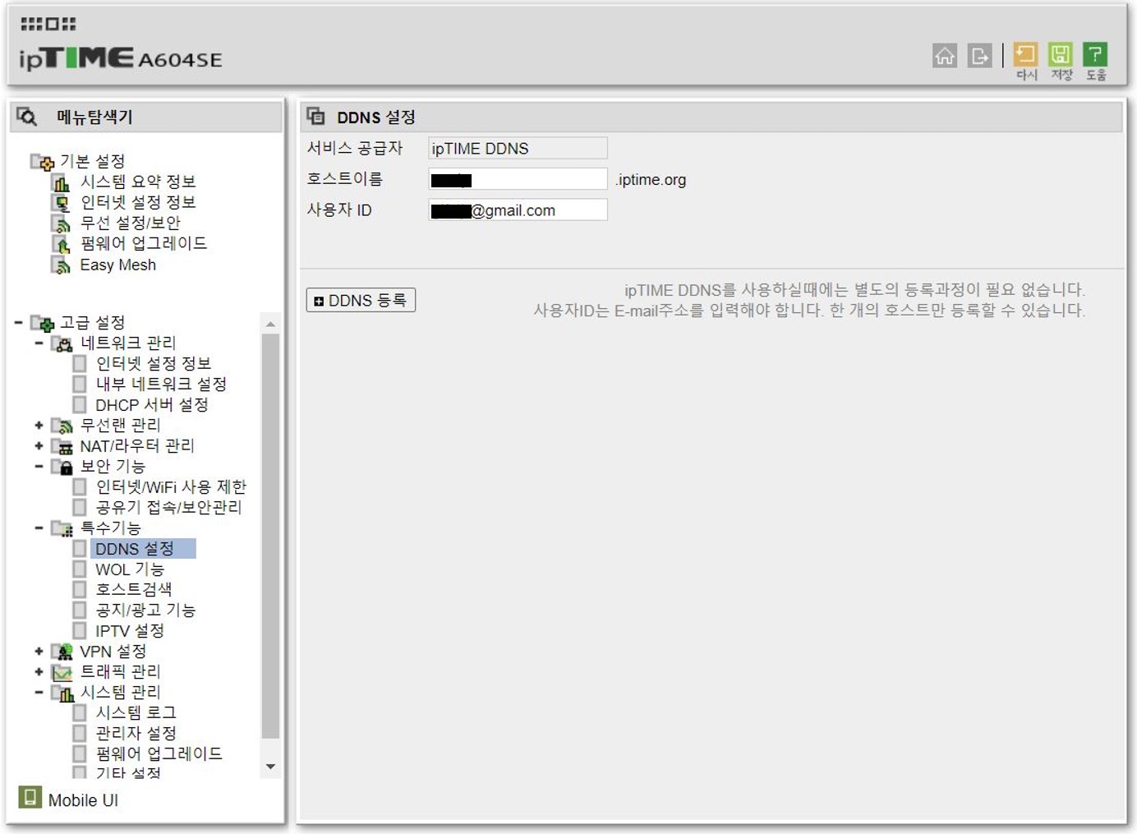
Task: Collapse the 특수기능 tree node
Action: 39,528
